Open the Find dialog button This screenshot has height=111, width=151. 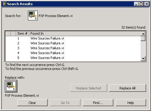(x=98, y=103)
